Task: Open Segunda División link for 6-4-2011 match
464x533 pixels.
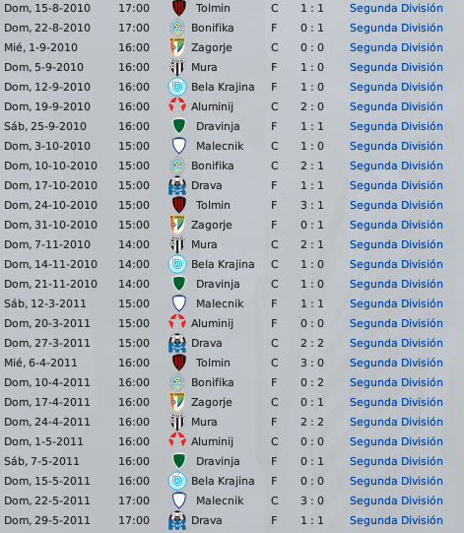Action: [396, 363]
